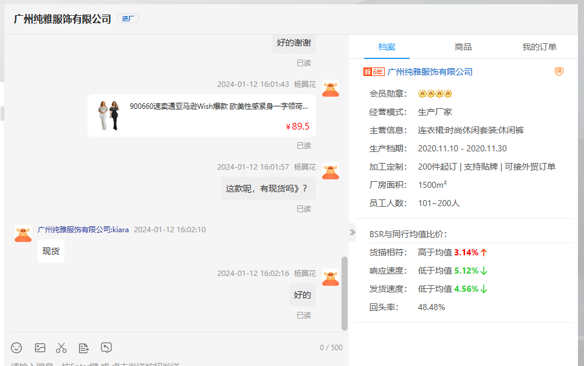Screen dimensions: 584x366
Task: Click the 现货 message bubble
Action: tap(51, 251)
